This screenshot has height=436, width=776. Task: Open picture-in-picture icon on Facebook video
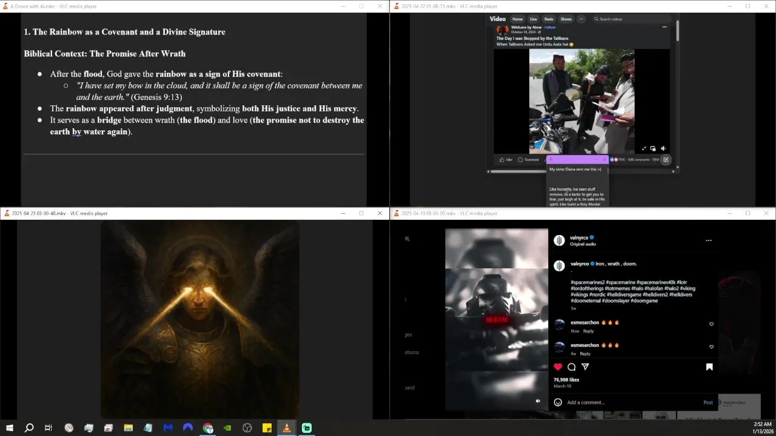(x=653, y=148)
